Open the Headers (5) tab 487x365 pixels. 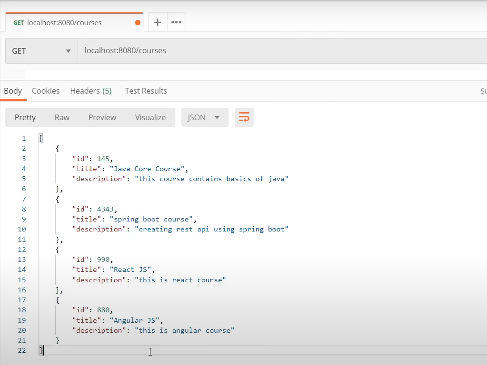[91, 91]
